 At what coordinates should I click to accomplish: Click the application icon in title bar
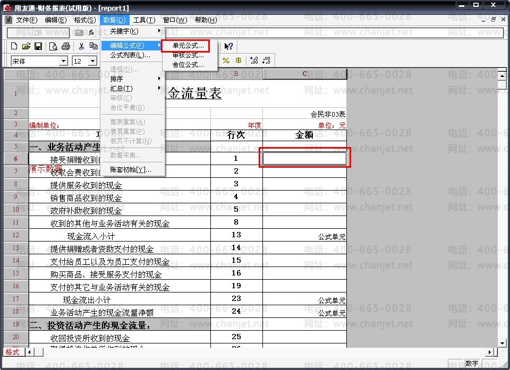pos(7,7)
